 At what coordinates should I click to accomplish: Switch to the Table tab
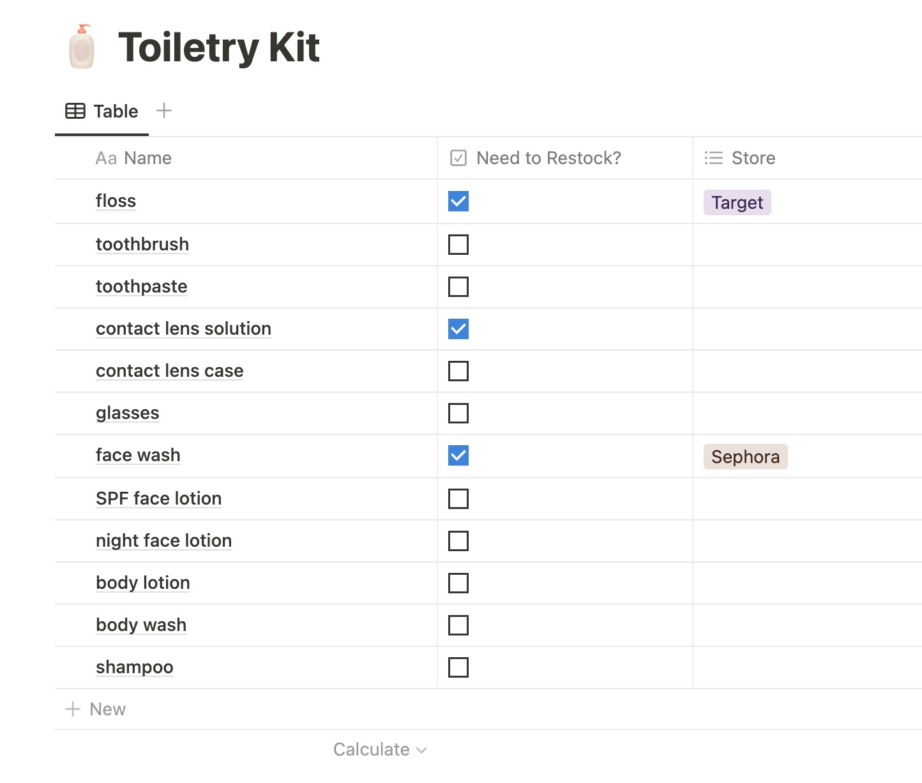(115, 110)
